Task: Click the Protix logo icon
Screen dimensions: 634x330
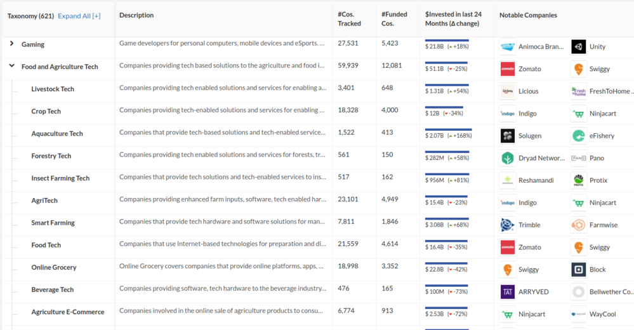Action: 578,180
